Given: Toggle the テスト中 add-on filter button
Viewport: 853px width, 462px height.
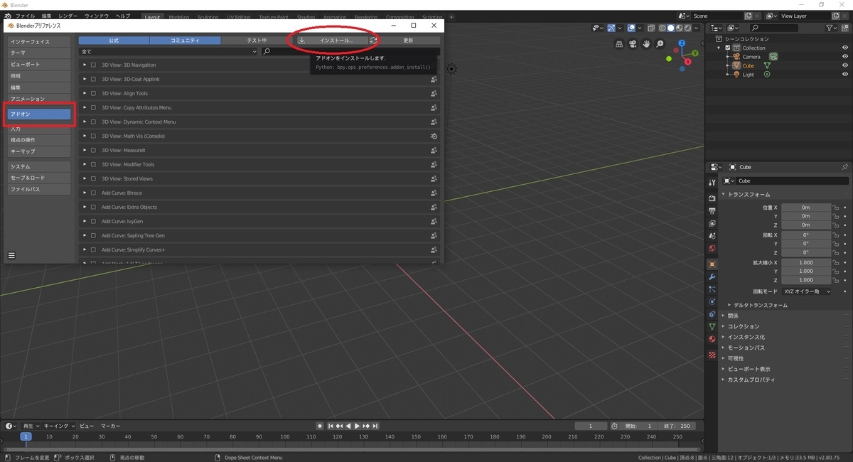Looking at the screenshot, I should click(256, 41).
